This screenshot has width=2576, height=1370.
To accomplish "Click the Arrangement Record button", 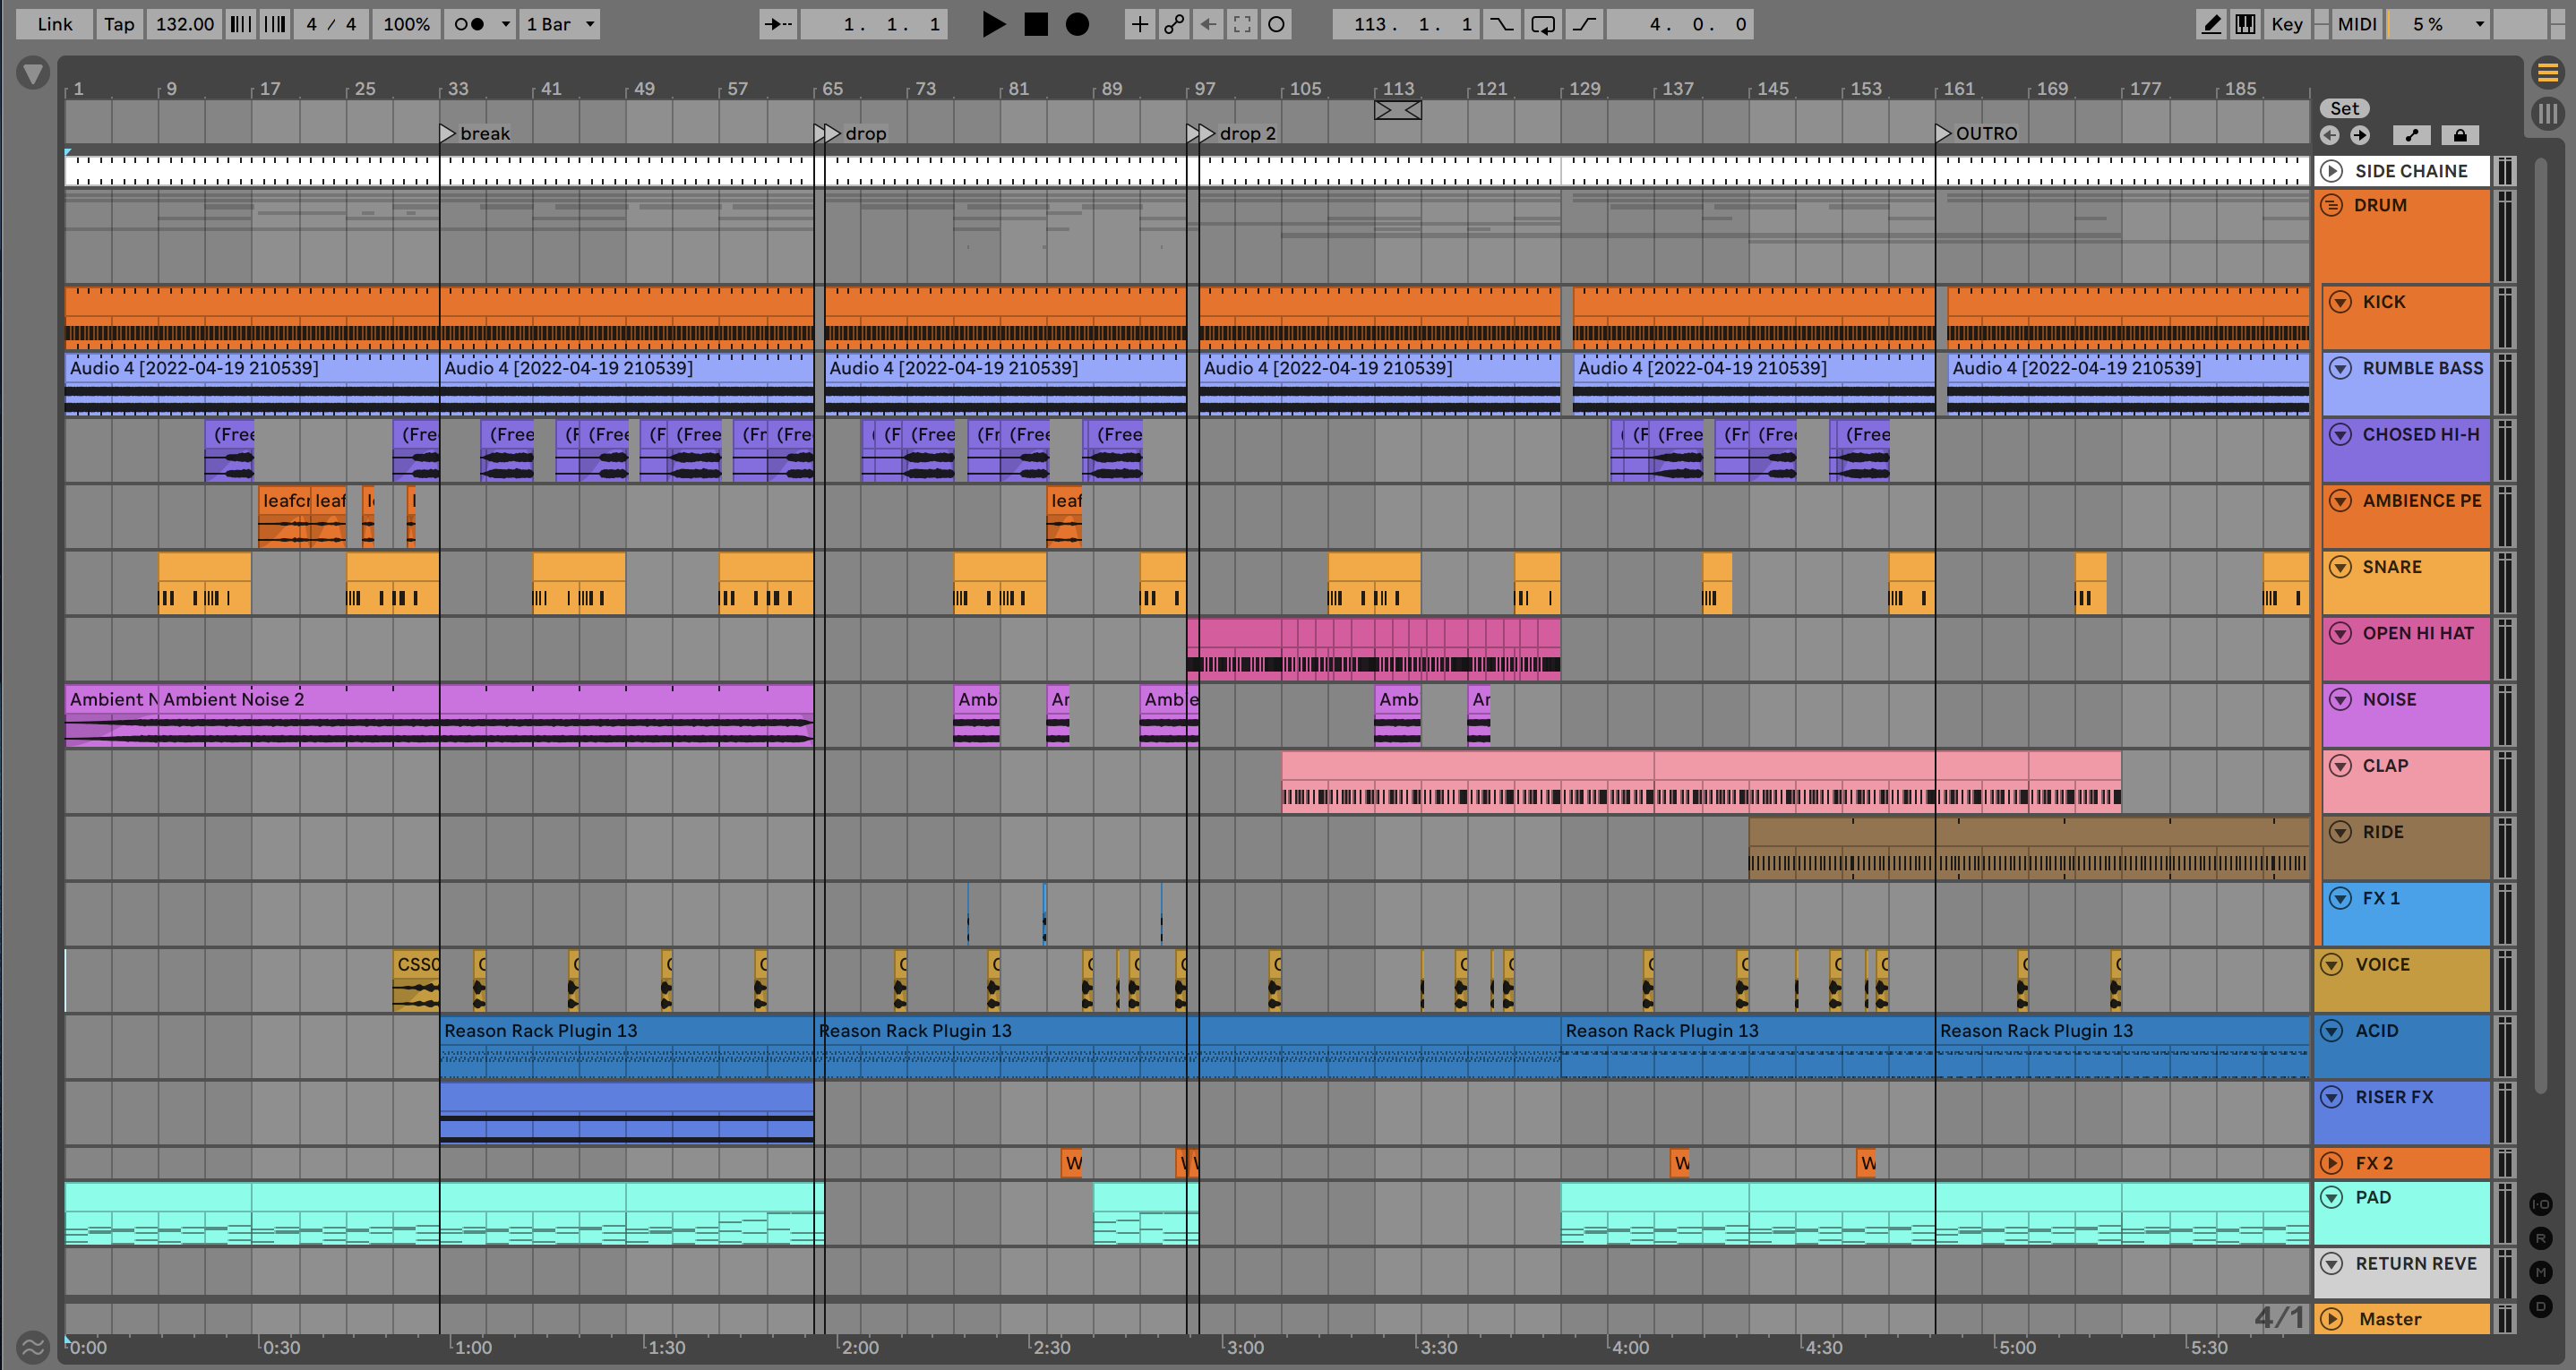I will point(1077,24).
